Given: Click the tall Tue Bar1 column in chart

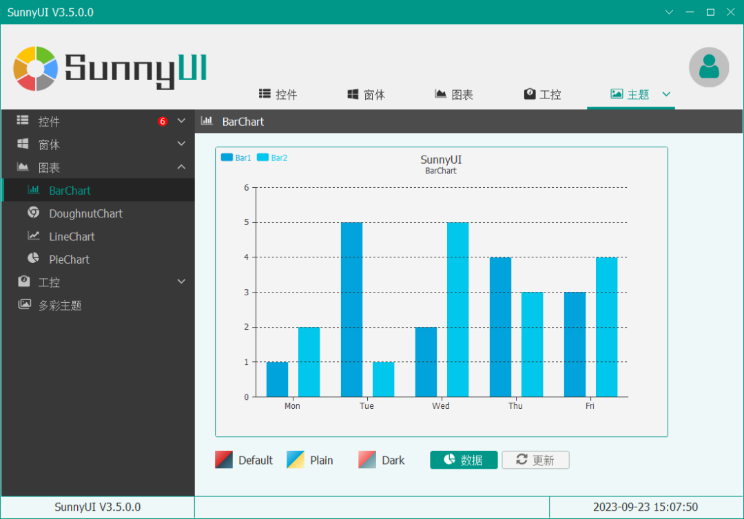Looking at the screenshot, I should pos(351,310).
